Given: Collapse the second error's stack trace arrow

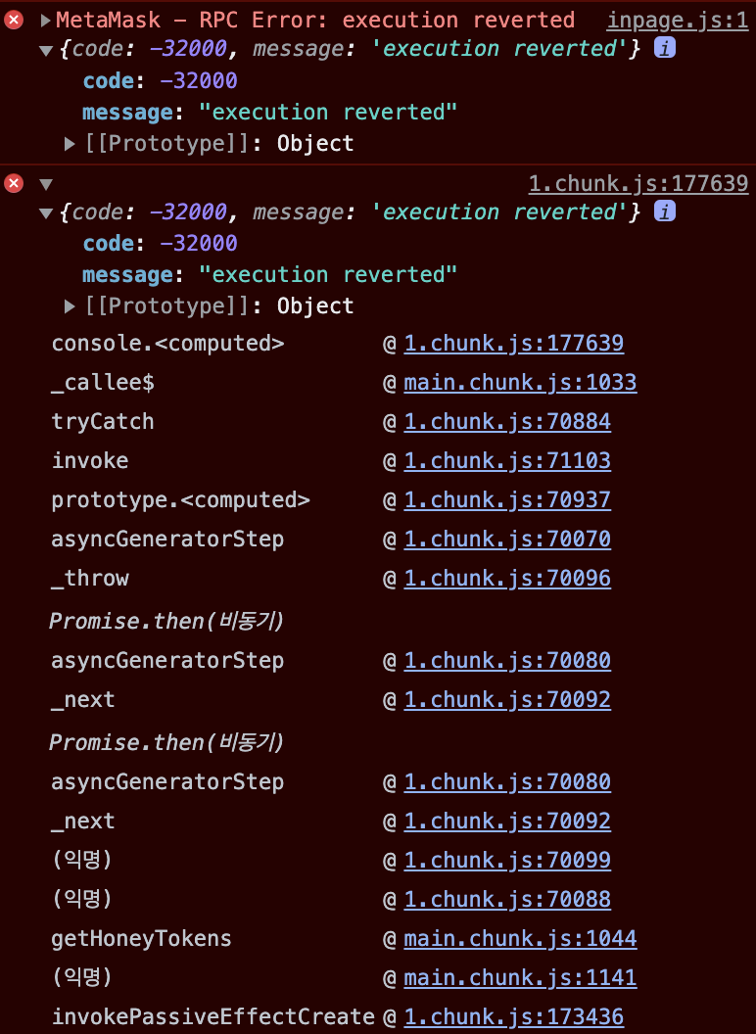Looking at the screenshot, I should pos(45,184).
